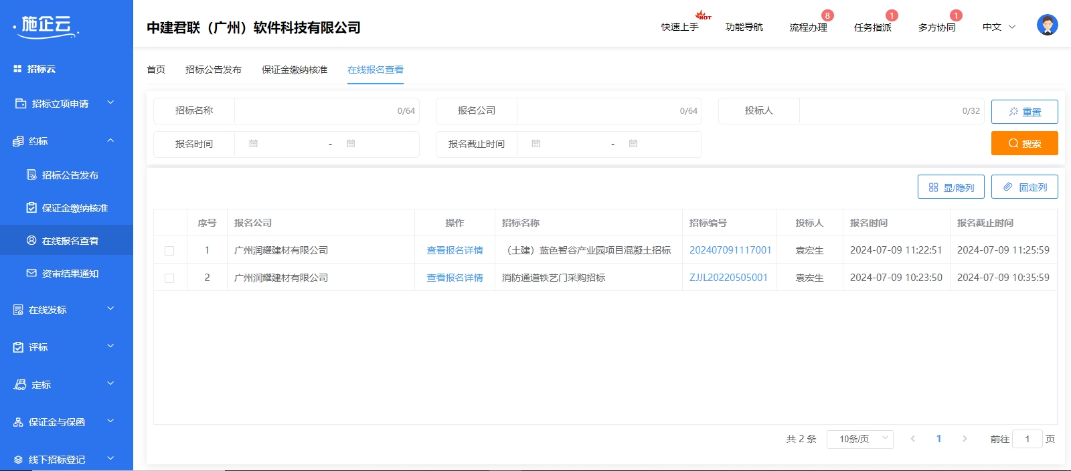The image size is (1071, 471).
Task: Click the user avatar icon
Action: [x=1047, y=25]
